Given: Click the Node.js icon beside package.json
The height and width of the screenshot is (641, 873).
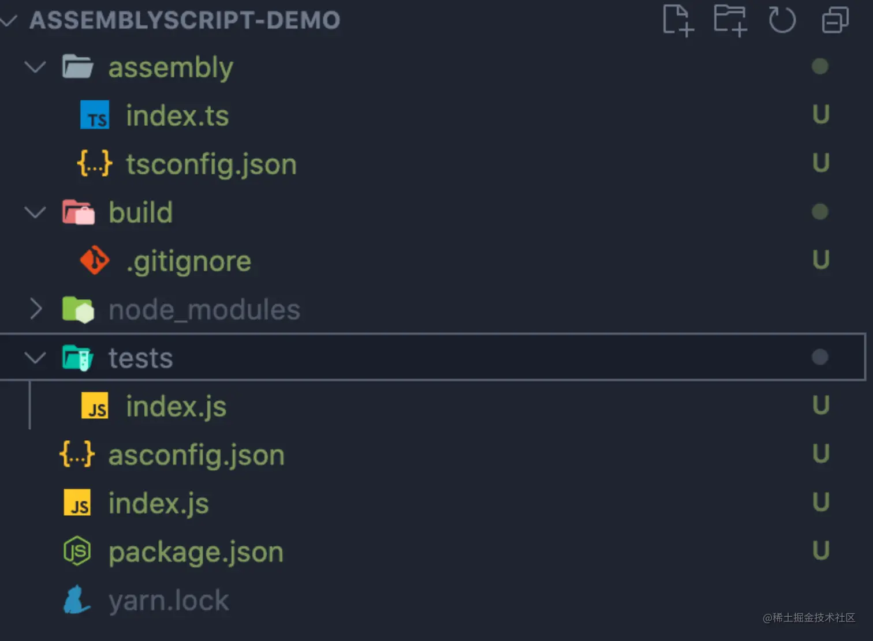Looking at the screenshot, I should (x=77, y=552).
